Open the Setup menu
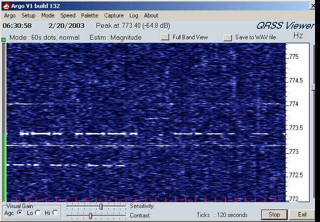 [x=28, y=15]
